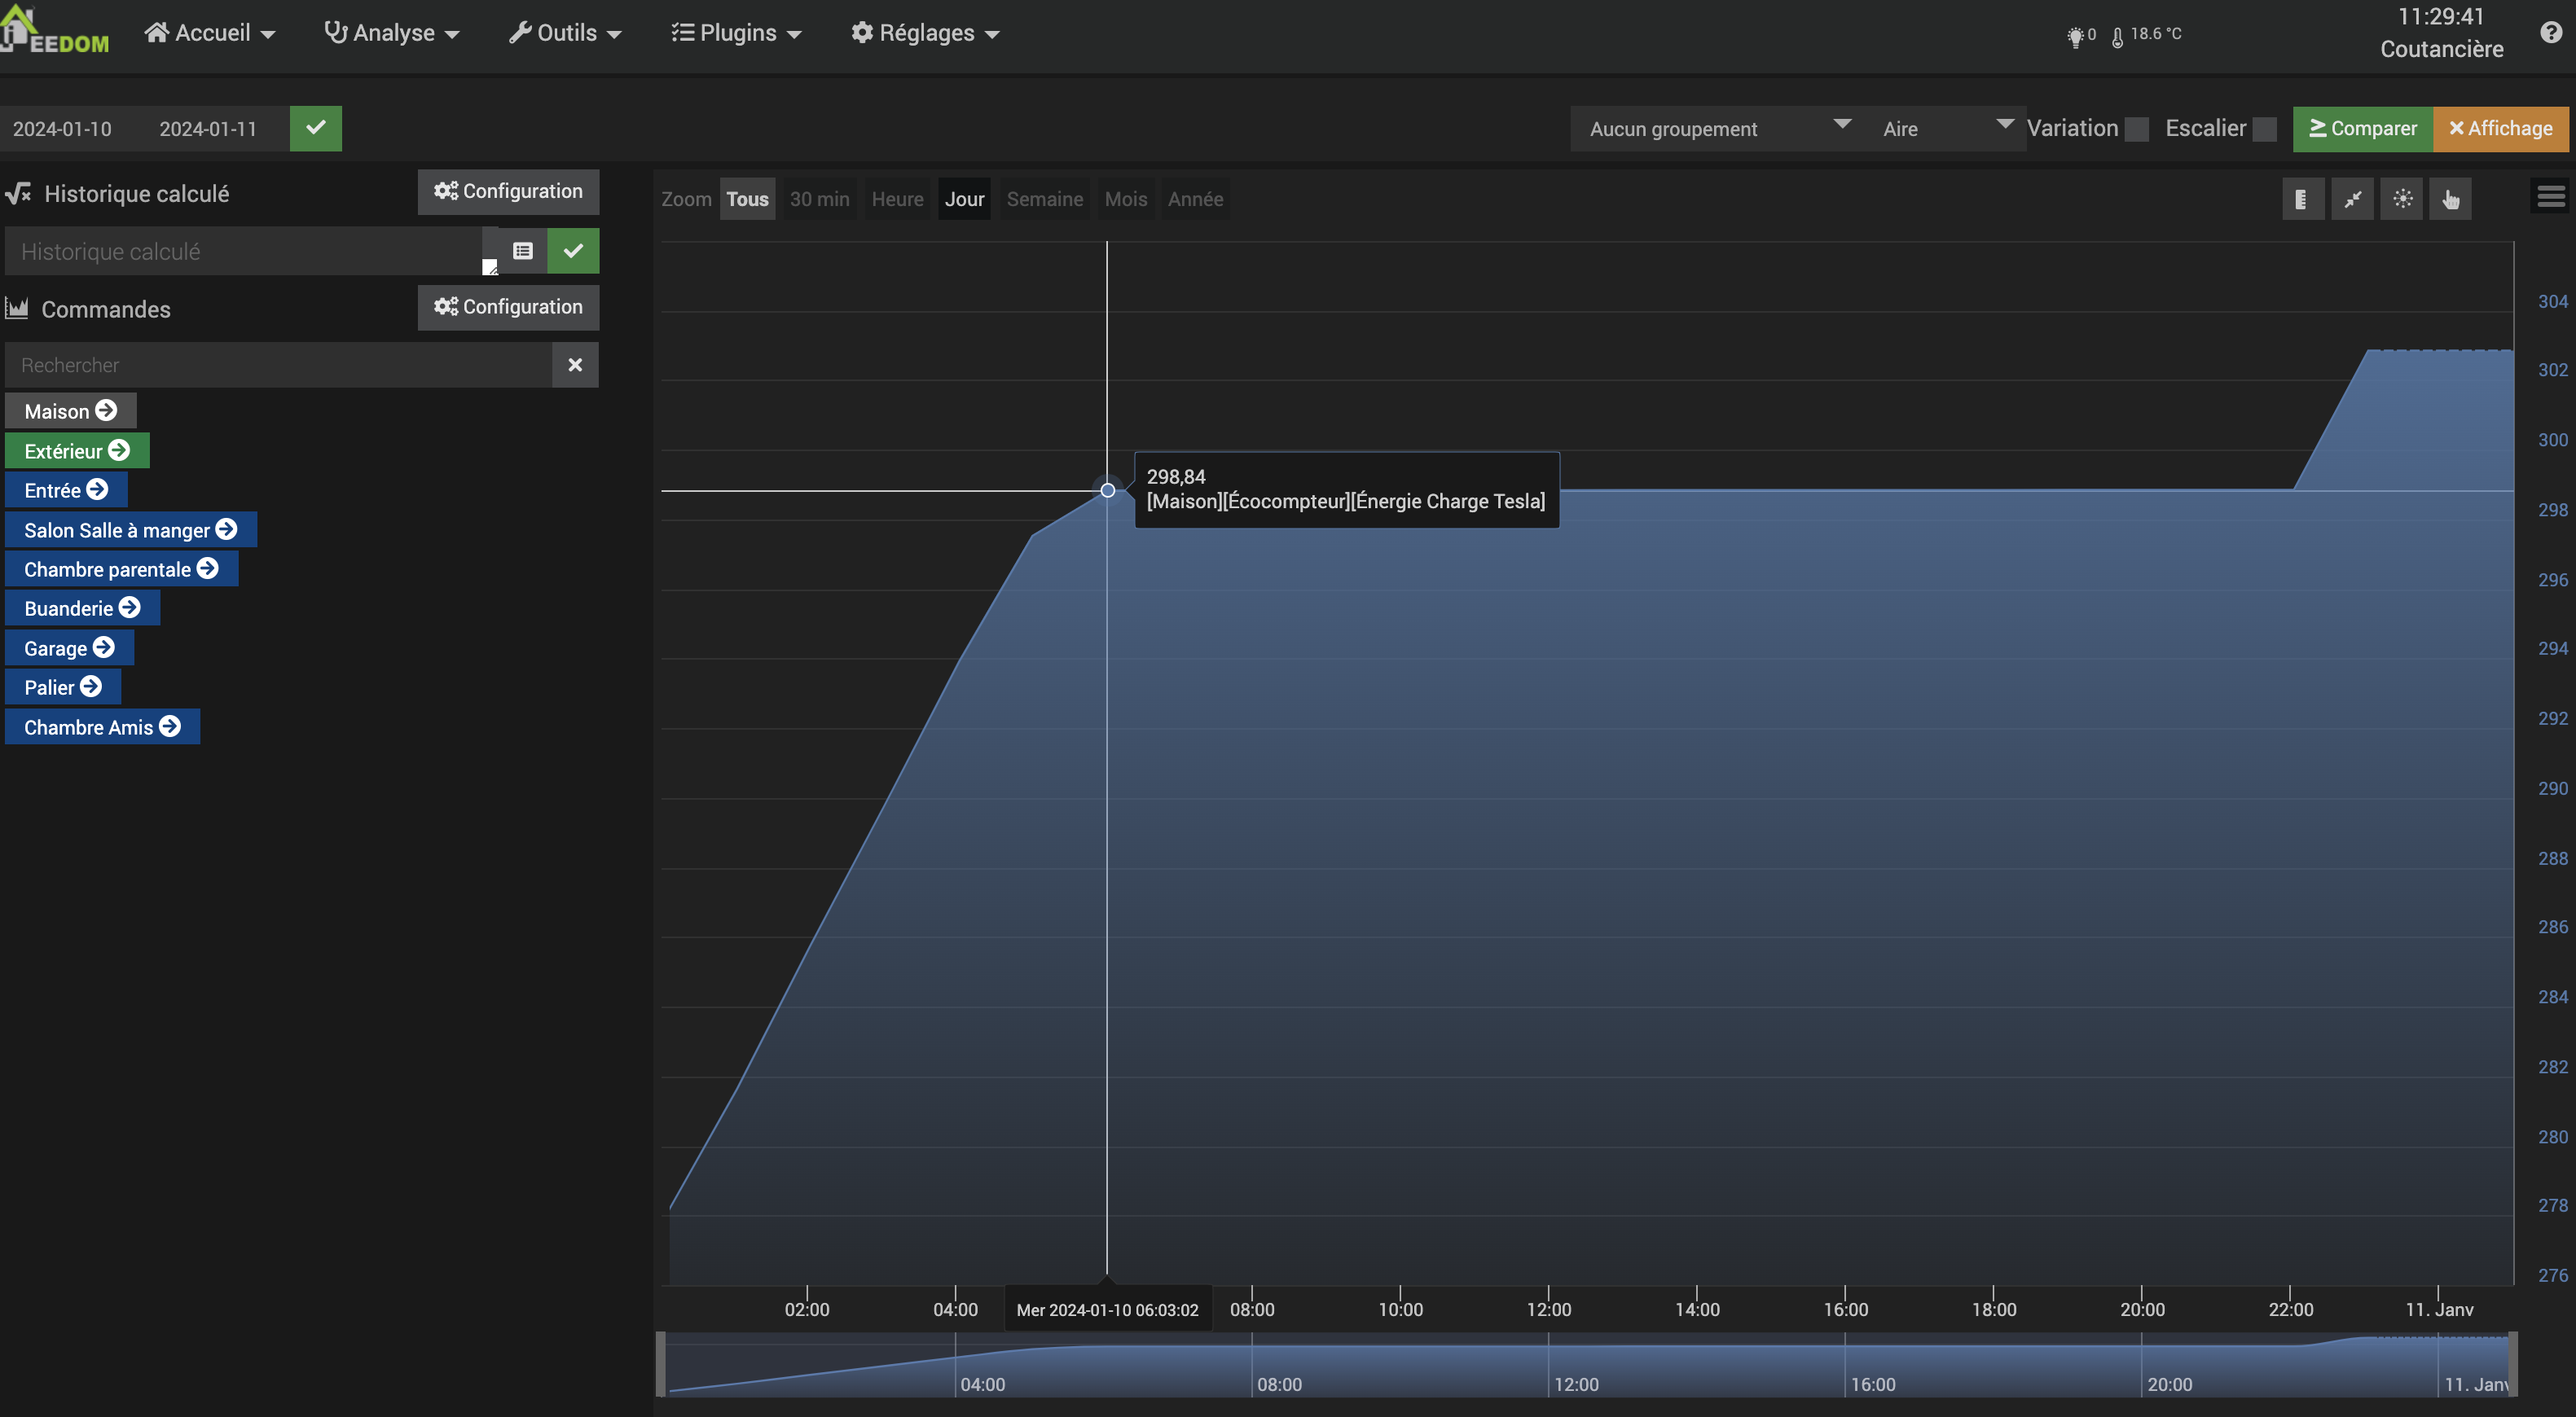2576x1417 pixels.
Task: Expand the Palier object group
Action: pyautogui.click(x=63, y=687)
